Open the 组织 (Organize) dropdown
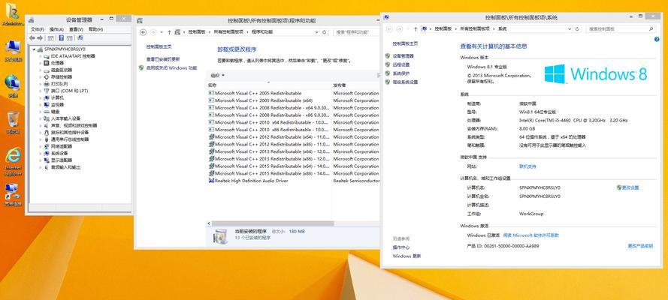This screenshot has width=668, height=300. (x=217, y=75)
